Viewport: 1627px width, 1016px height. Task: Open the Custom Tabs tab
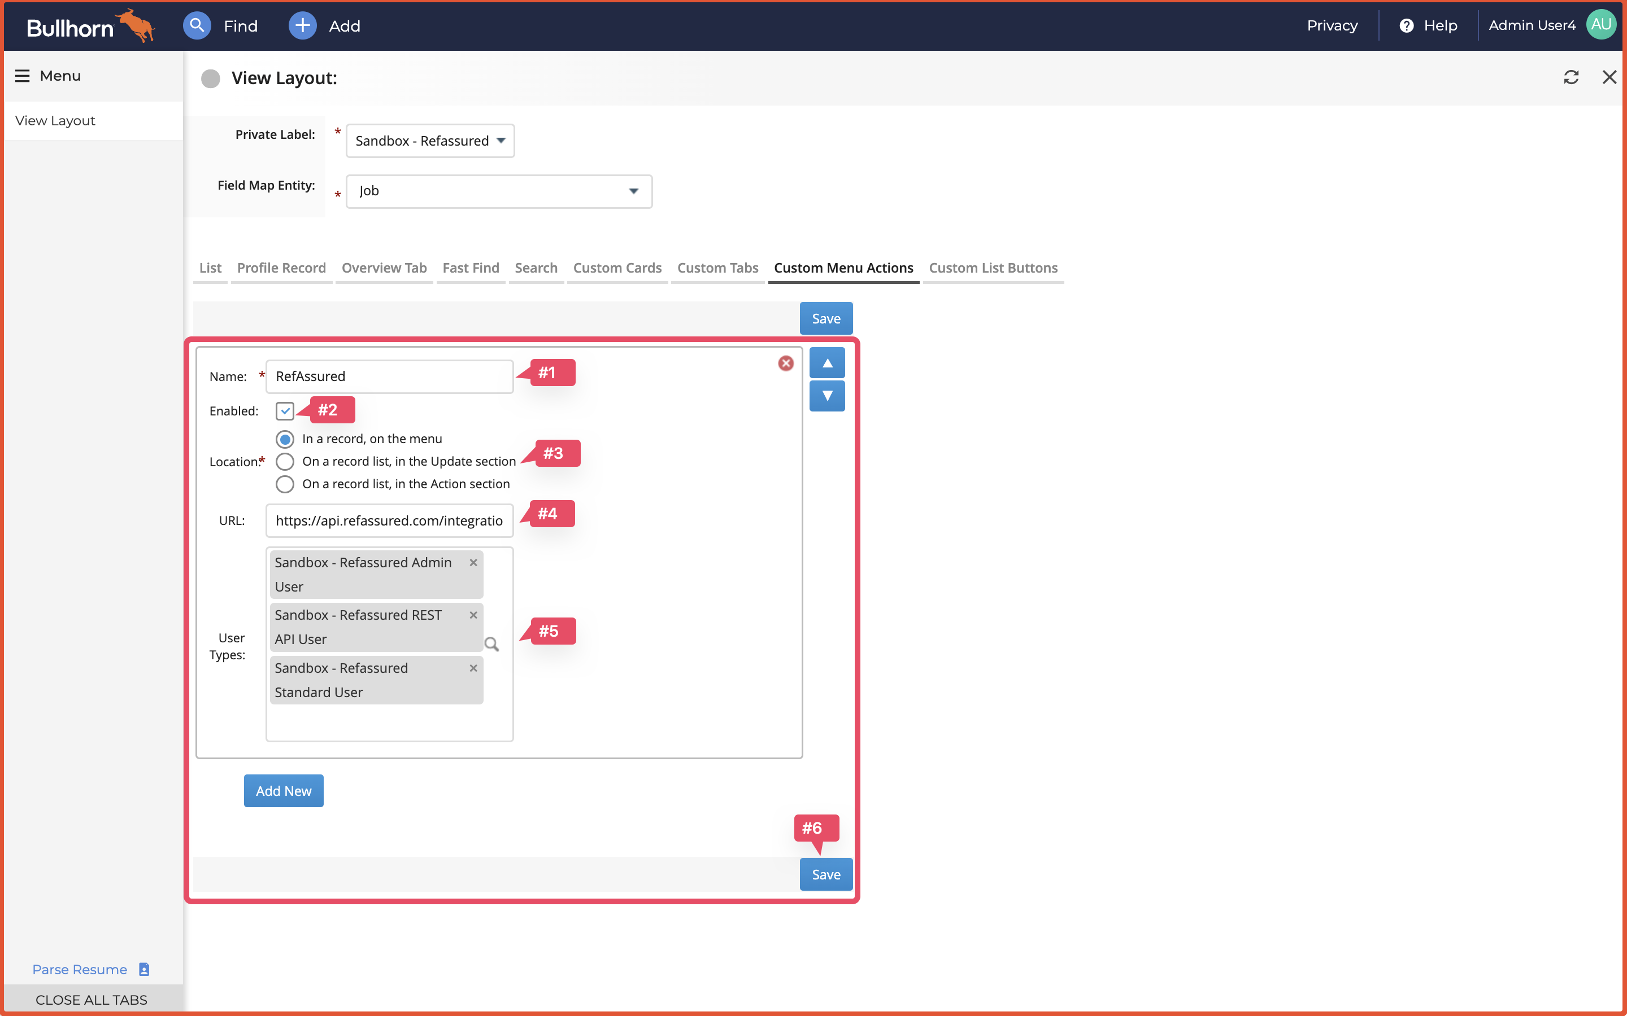717,268
